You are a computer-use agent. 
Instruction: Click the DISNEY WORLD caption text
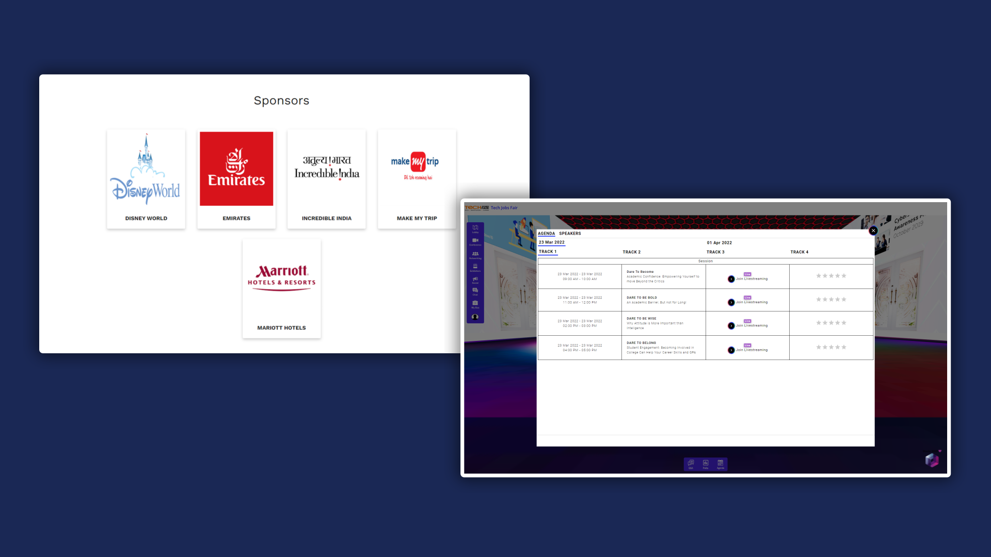coord(146,219)
